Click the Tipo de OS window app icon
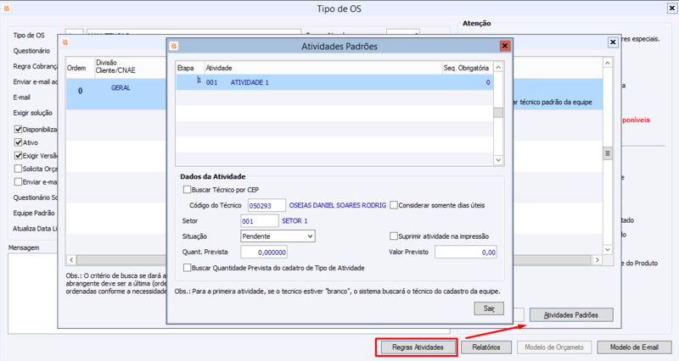This screenshot has width=679, height=361. [7, 8]
